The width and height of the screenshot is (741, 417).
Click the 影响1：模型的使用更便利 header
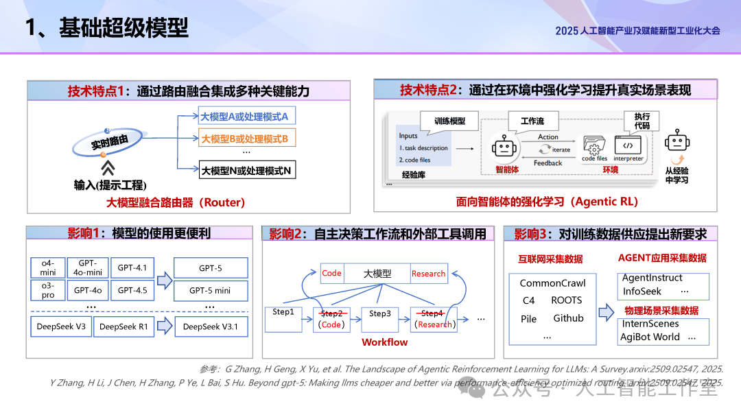click(139, 234)
